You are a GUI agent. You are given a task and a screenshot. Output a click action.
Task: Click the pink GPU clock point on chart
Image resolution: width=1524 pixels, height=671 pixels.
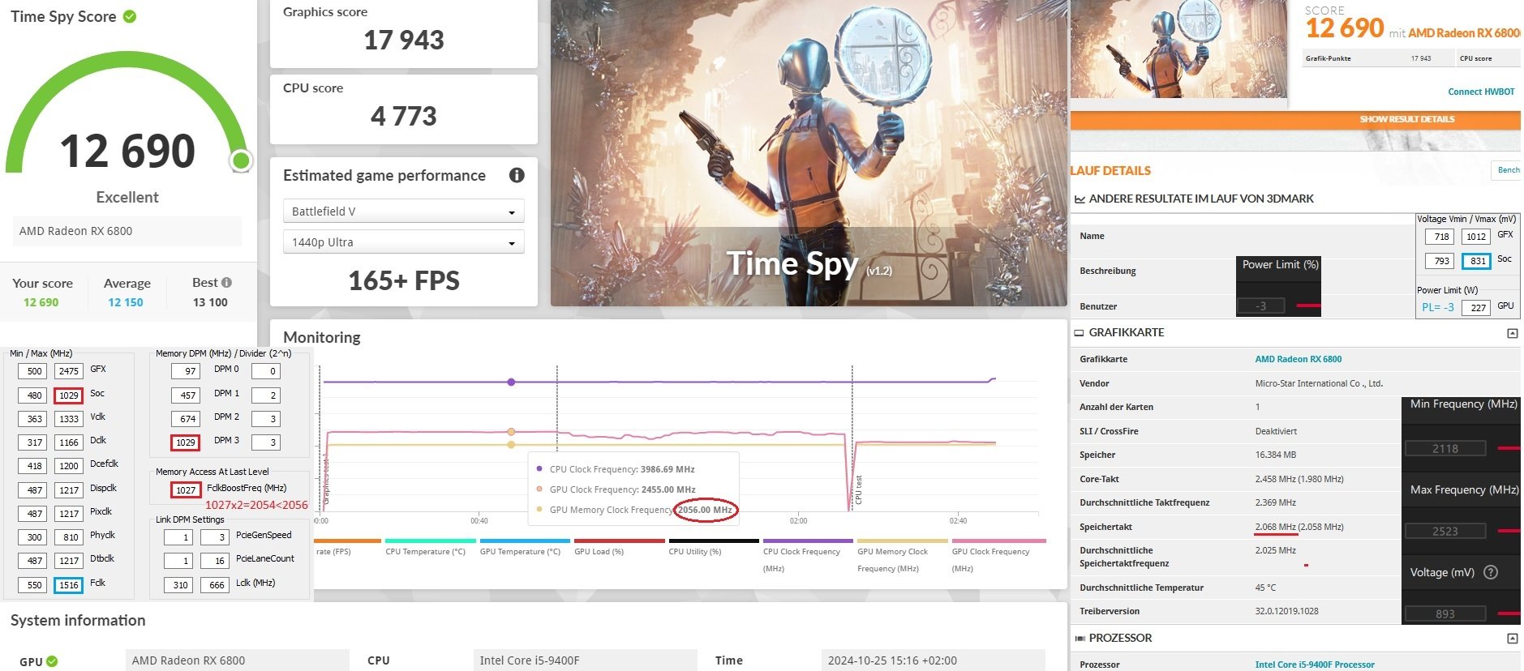click(x=511, y=432)
